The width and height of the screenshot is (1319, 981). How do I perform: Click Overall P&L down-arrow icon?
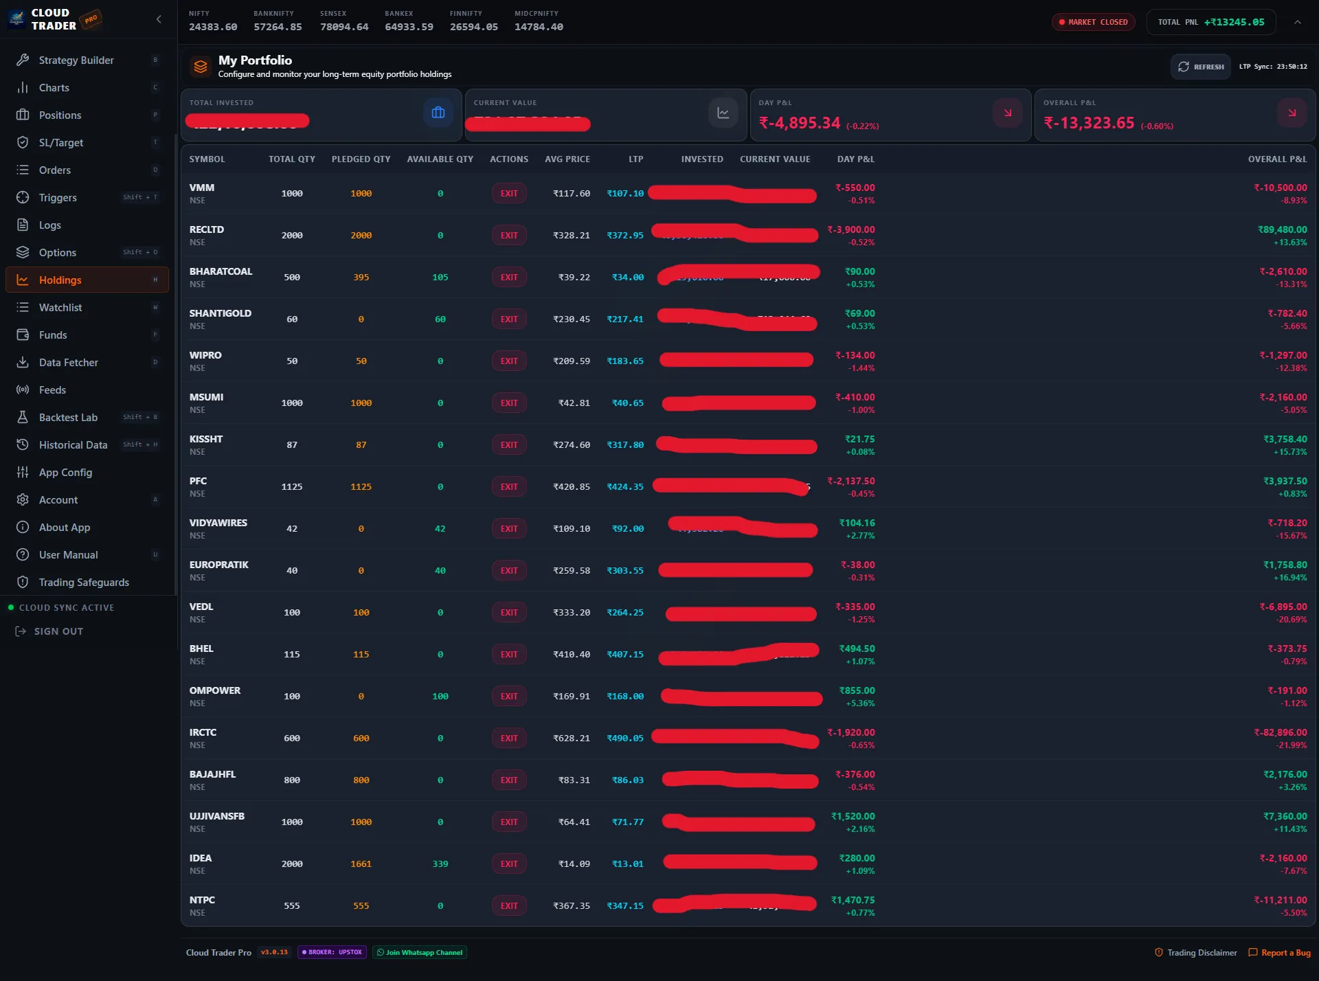(1292, 113)
